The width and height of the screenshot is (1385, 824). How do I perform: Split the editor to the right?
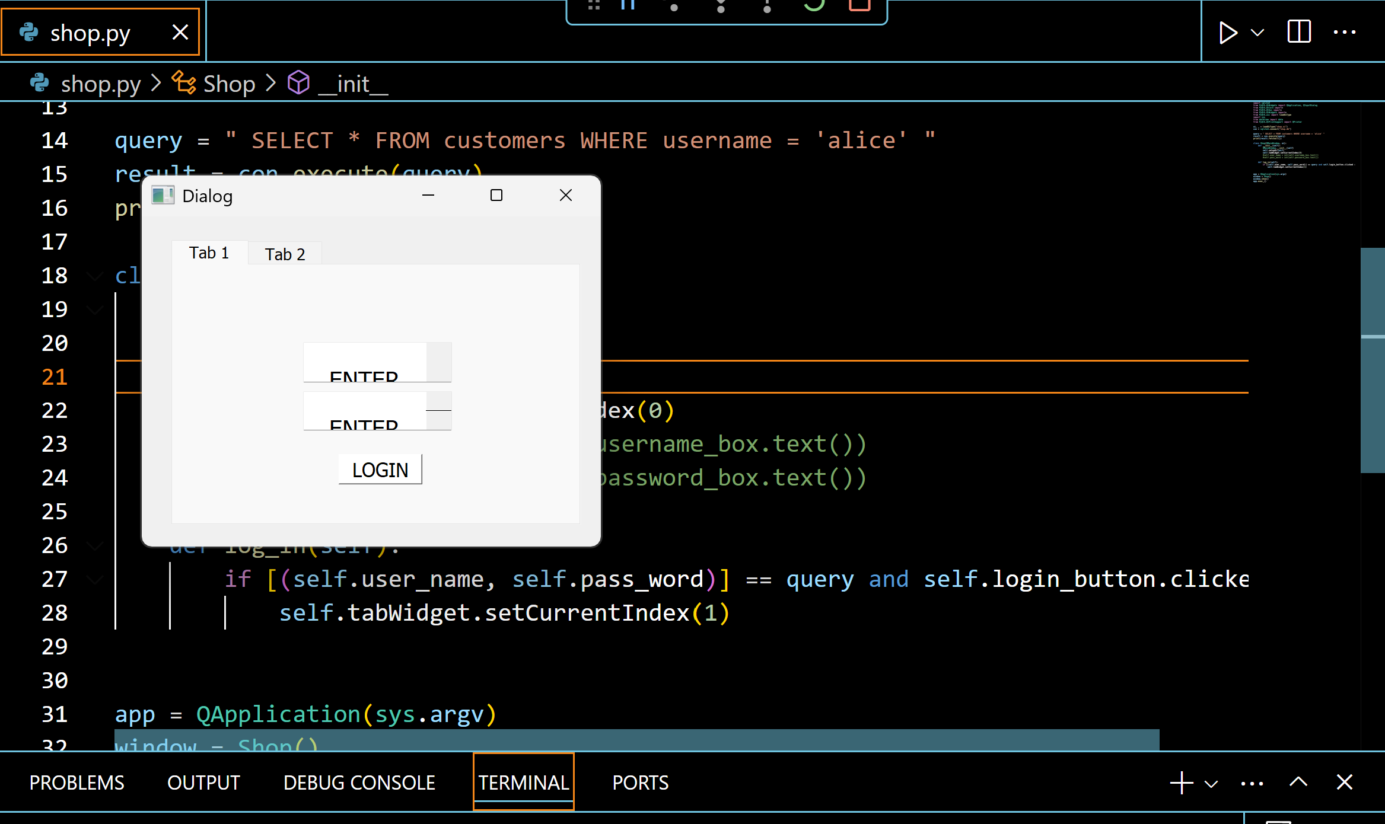1299,32
